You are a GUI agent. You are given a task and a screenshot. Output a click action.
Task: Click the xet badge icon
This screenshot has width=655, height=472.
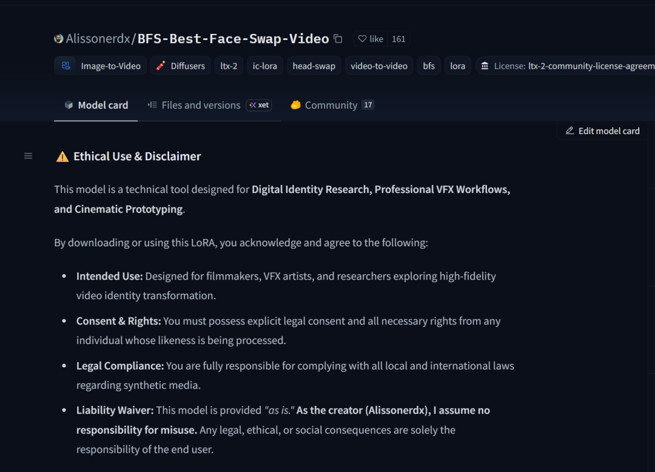(x=259, y=105)
